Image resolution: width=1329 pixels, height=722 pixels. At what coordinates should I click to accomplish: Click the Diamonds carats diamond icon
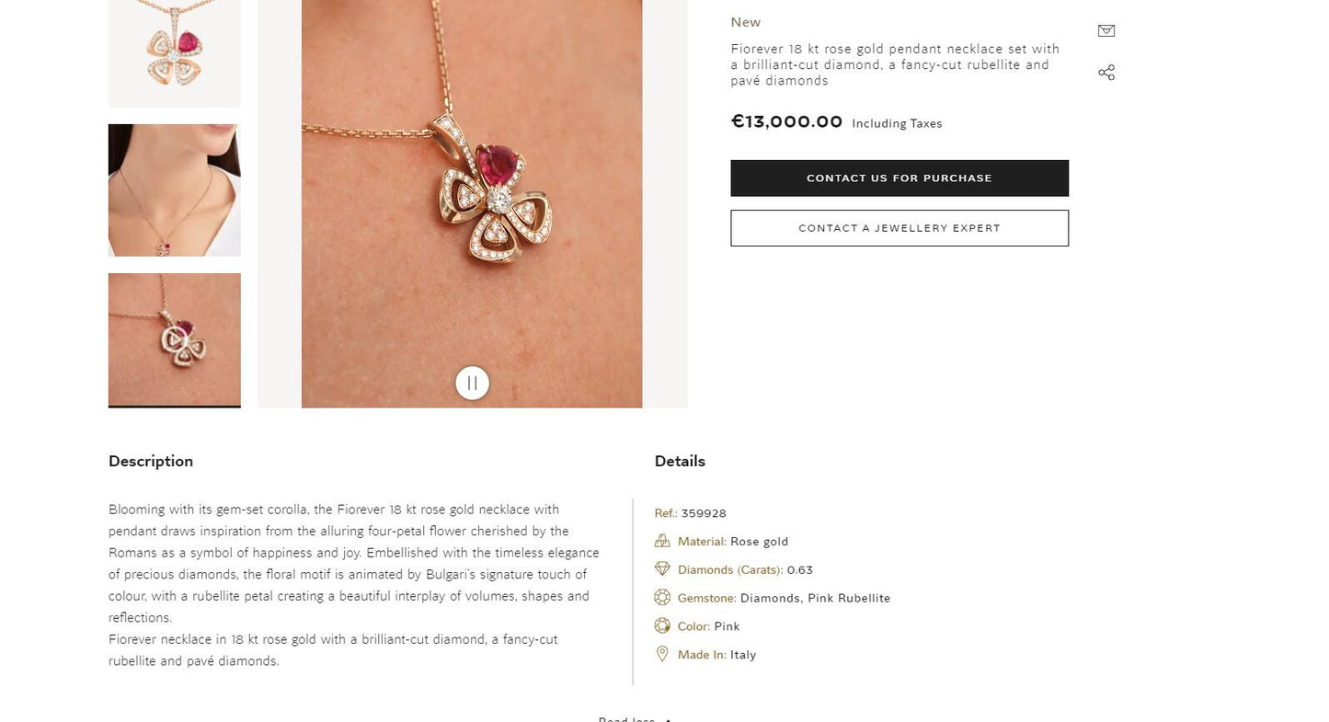tap(662, 569)
